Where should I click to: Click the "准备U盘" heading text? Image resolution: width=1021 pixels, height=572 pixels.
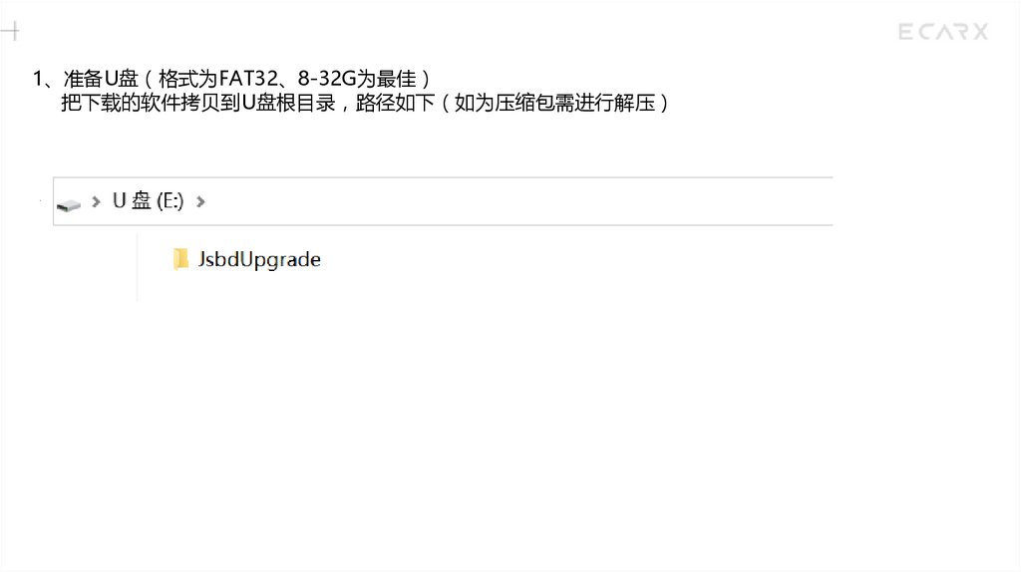pyautogui.click(x=101, y=79)
